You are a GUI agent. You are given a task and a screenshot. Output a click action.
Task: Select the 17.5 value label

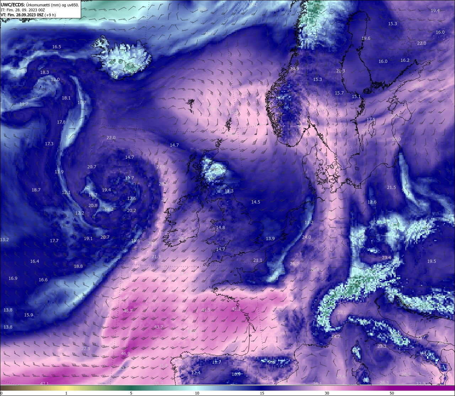(x=371, y=120)
